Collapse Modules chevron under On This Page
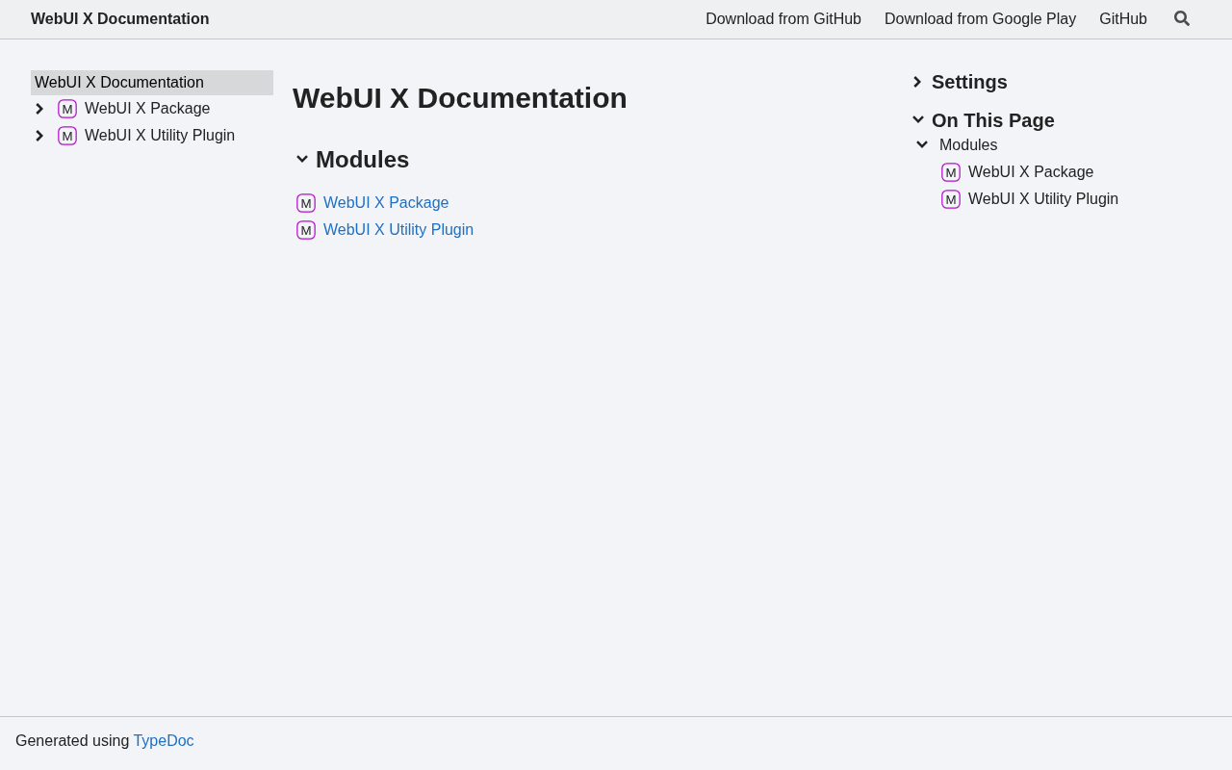The image size is (1232, 770). click(922, 144)
